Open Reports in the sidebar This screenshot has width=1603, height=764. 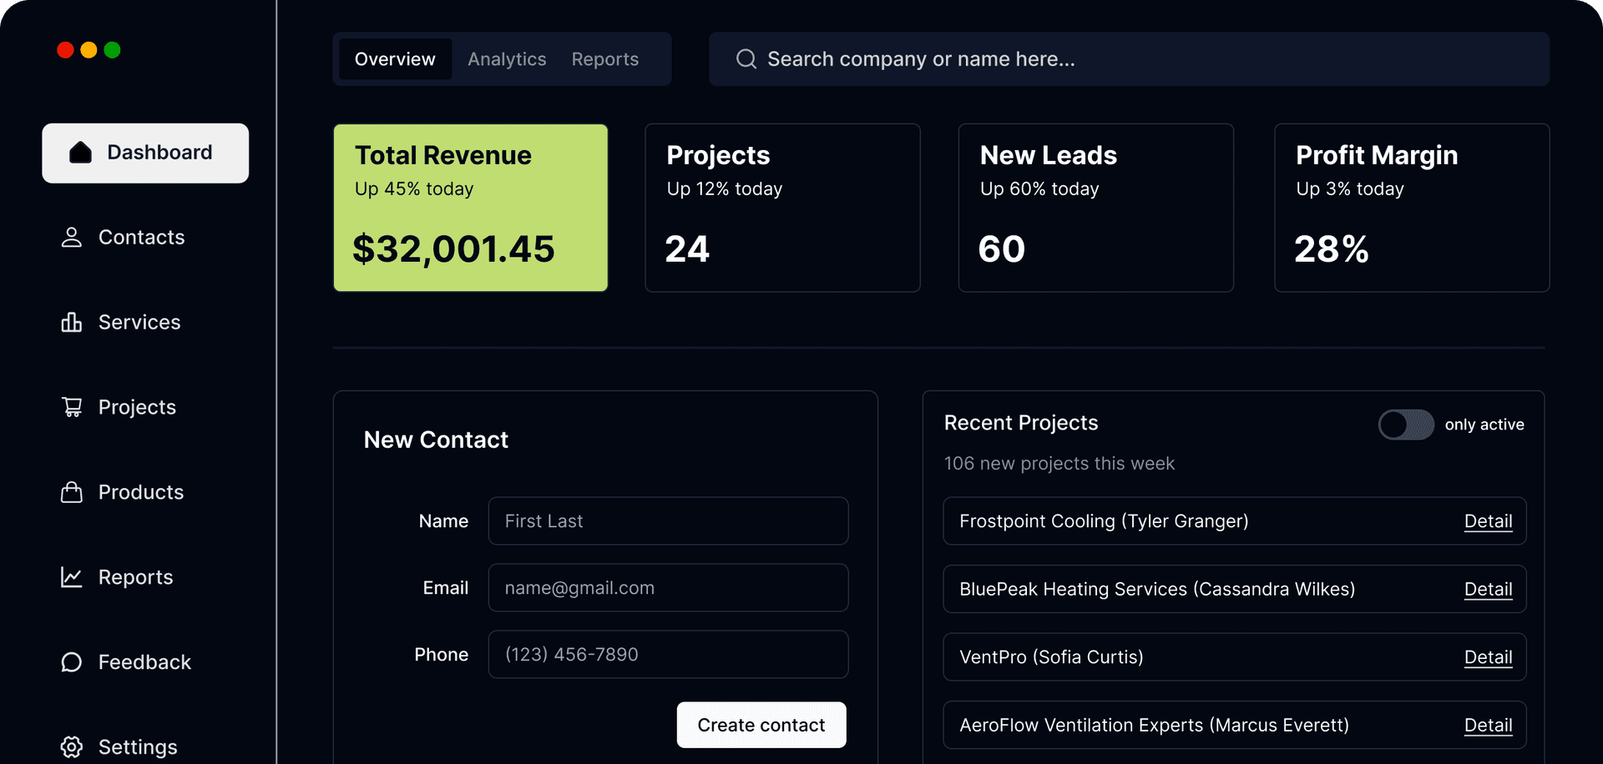(x=117, y=577)
